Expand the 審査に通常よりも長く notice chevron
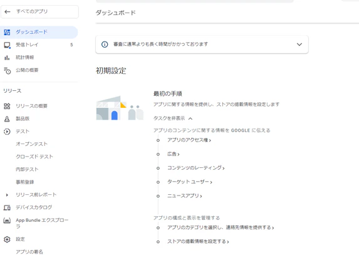 (x=299, y=44)
